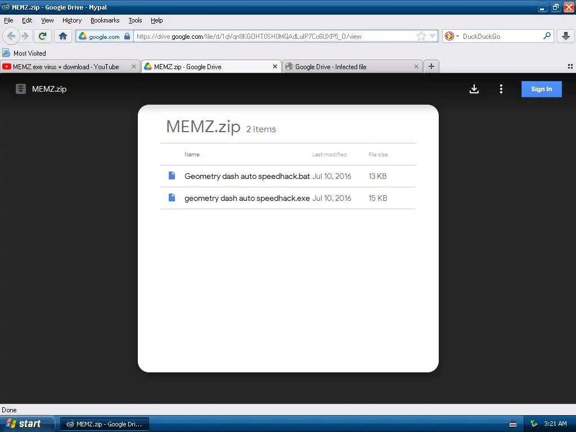Open the File menu

pos(8,20)
